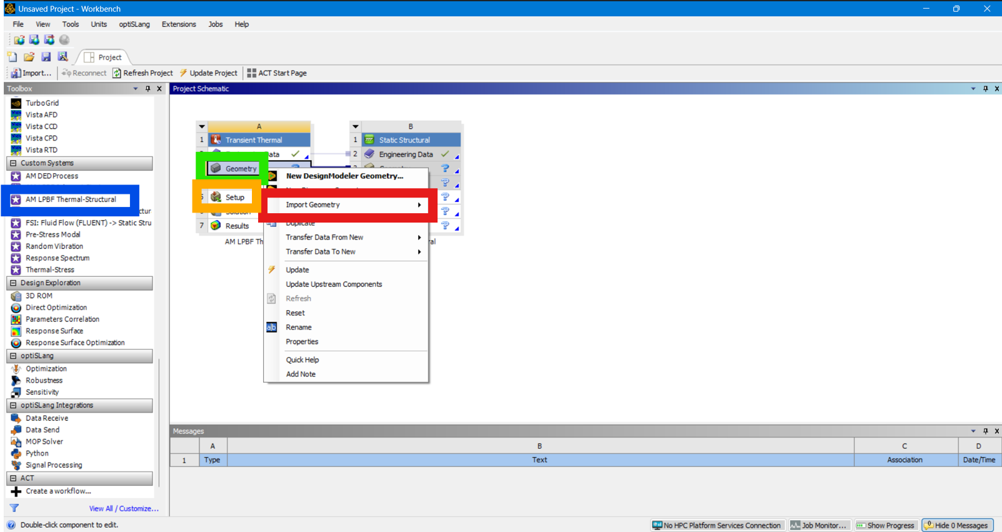Open the Job Monitor from the status bar
The width and height of the screenshot is (1002, 532).
click(819, 526)
